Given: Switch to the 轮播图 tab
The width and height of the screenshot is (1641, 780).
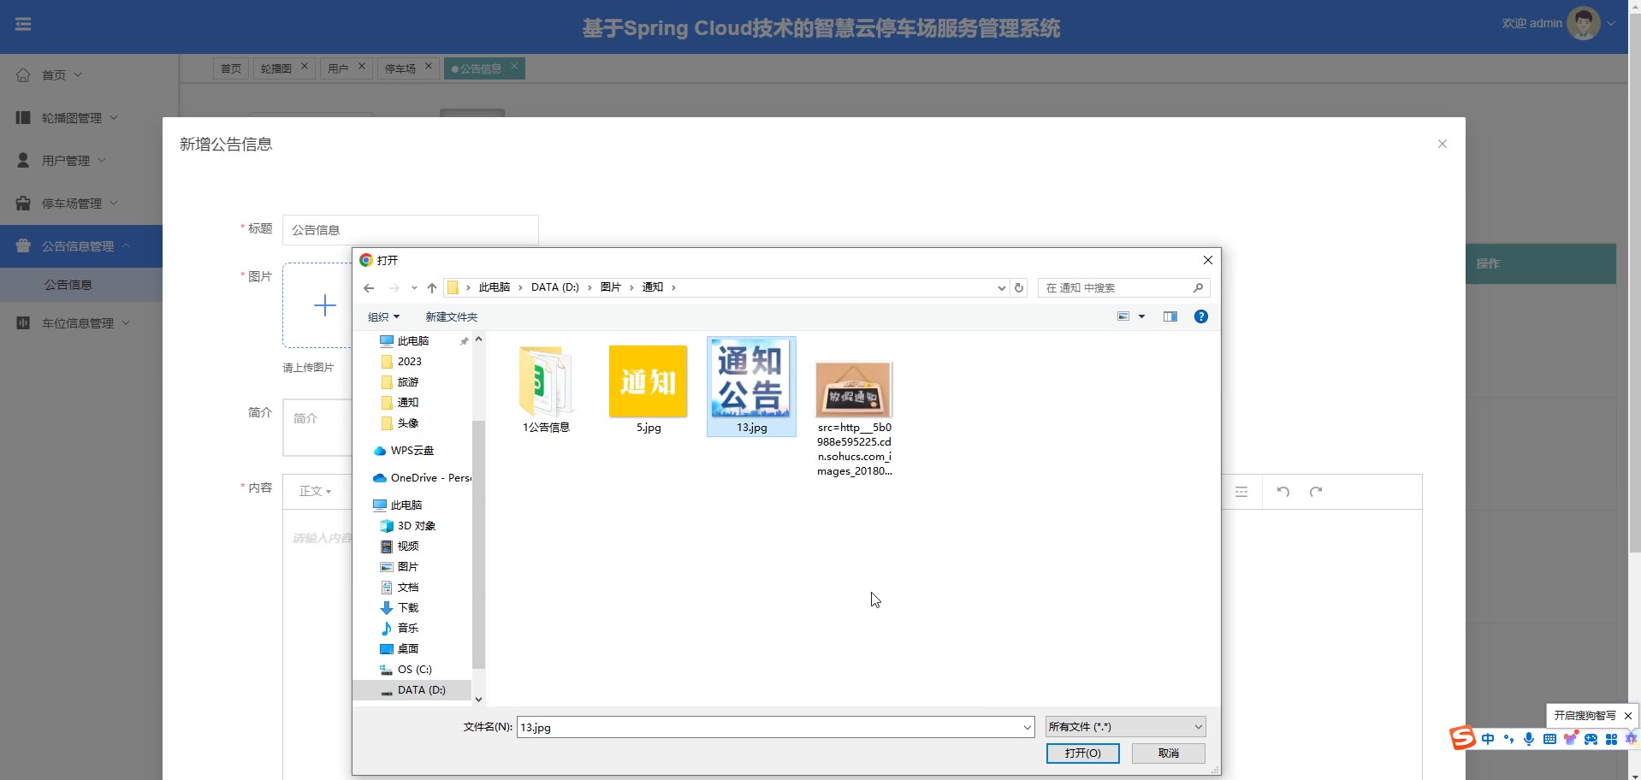Looking at the screenshot, I should 275,68.
